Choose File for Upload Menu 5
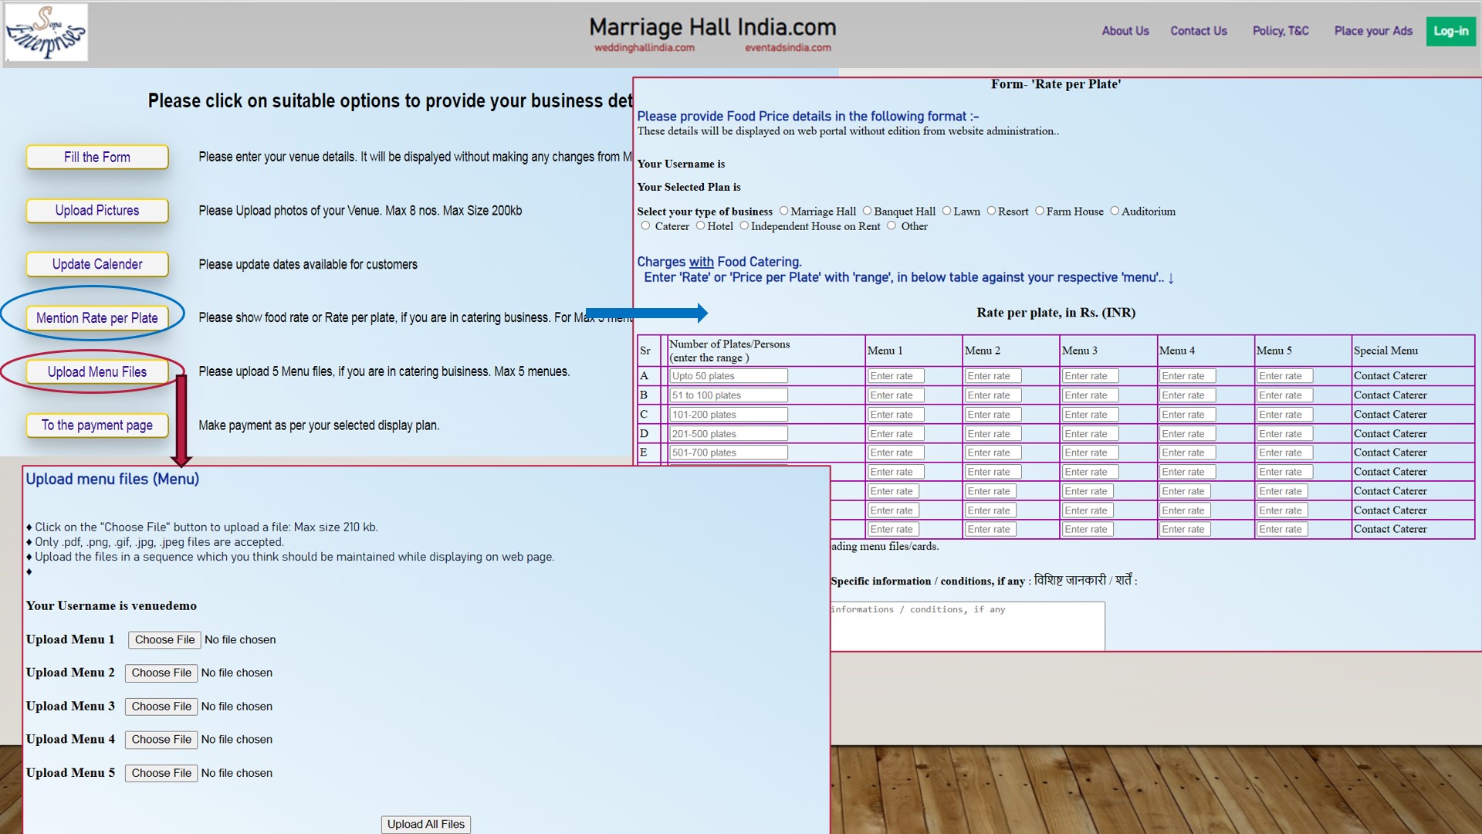The height and width of the screenshot is (834, 1482). point(161,773)
